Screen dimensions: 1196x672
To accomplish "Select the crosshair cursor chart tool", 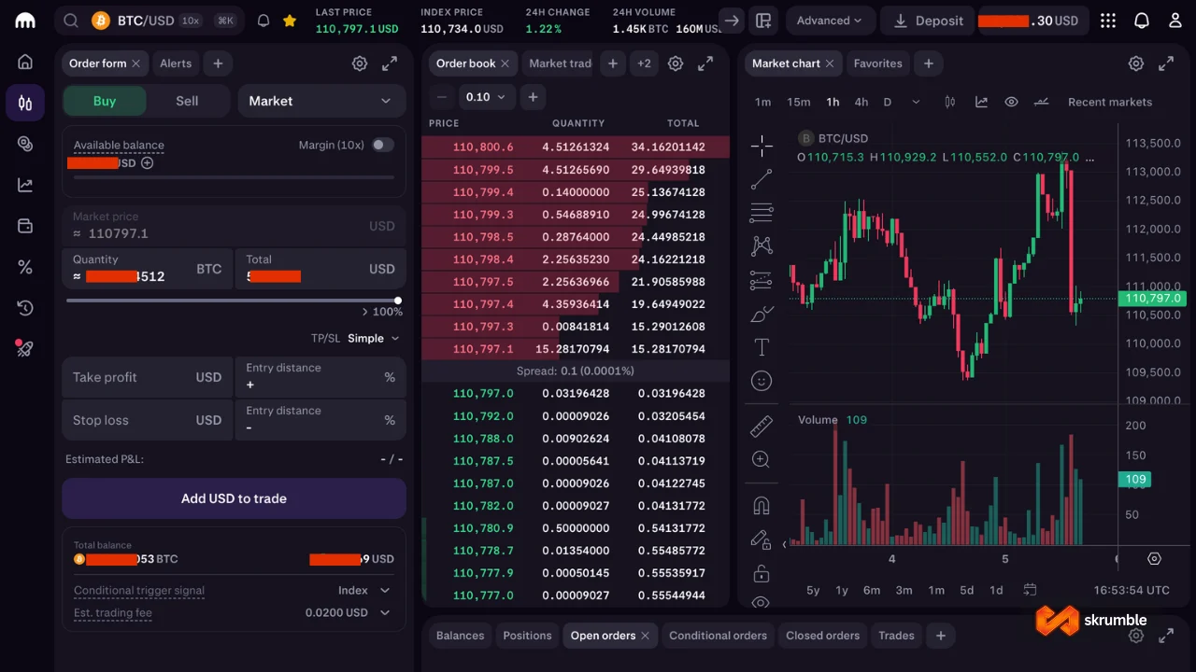I will (762, 145).
